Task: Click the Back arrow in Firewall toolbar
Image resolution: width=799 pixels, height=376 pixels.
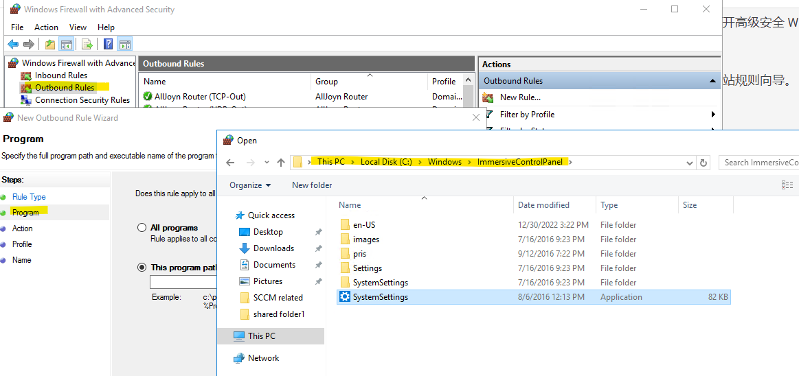Action: point(13,45)
